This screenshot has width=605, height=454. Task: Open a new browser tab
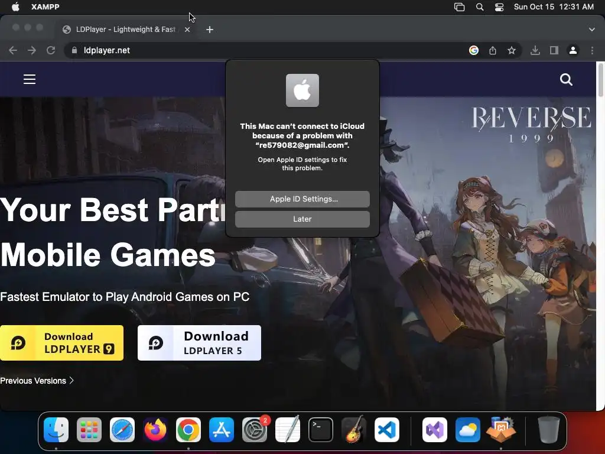coord(210,30)
